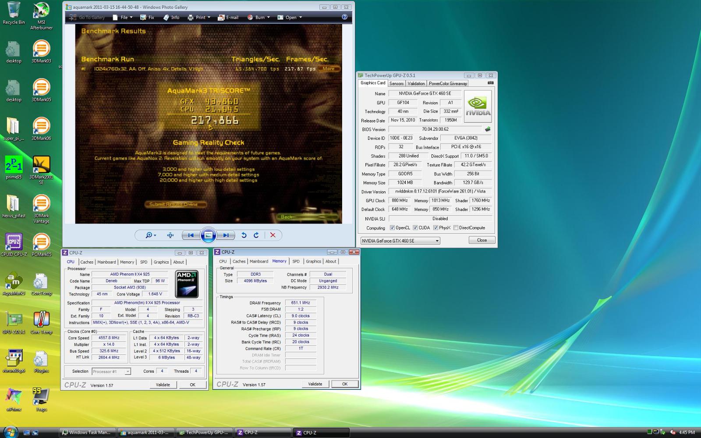Select SPD tab in right CPU-Z window

click(x=296, y=261)
